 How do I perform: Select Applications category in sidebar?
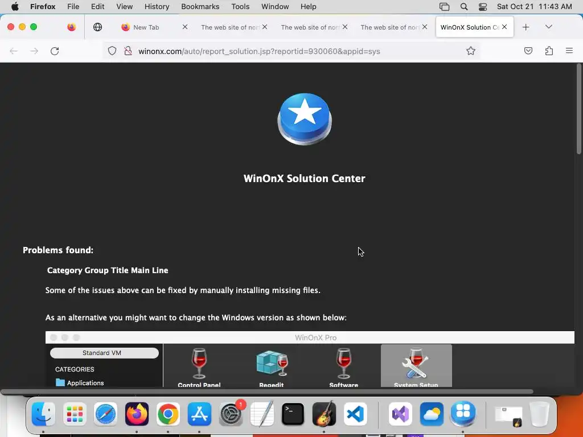(x=80, y=383)
